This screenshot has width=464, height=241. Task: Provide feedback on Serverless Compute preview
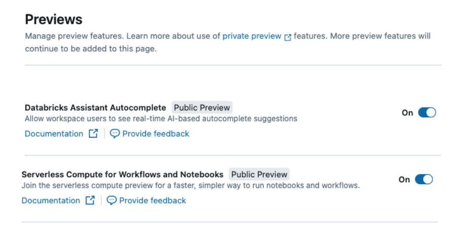152,200
